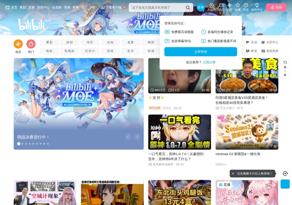Go to previous carousel banner slide
Screen dimensions: 292x205
[128, 137]
